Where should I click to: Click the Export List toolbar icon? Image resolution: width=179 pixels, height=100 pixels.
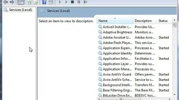36,2
